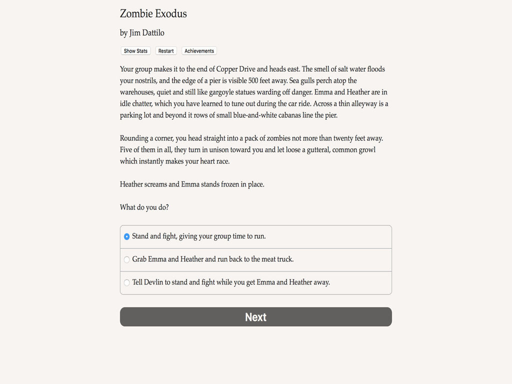The image size is (512, 384).
Task: View the Achievements list
Action: (199, 51)
